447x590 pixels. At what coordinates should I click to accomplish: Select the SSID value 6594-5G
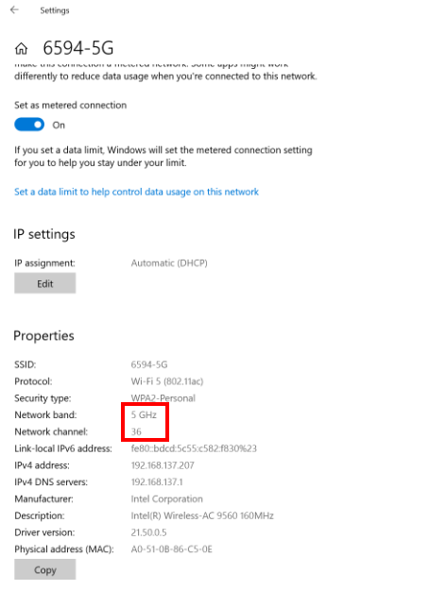click(149, 364)
